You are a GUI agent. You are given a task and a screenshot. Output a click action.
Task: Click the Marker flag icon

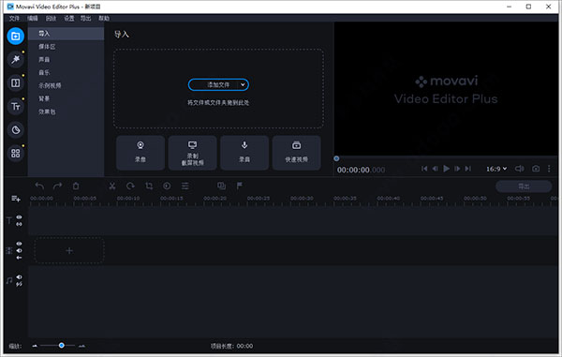[240, 186]
